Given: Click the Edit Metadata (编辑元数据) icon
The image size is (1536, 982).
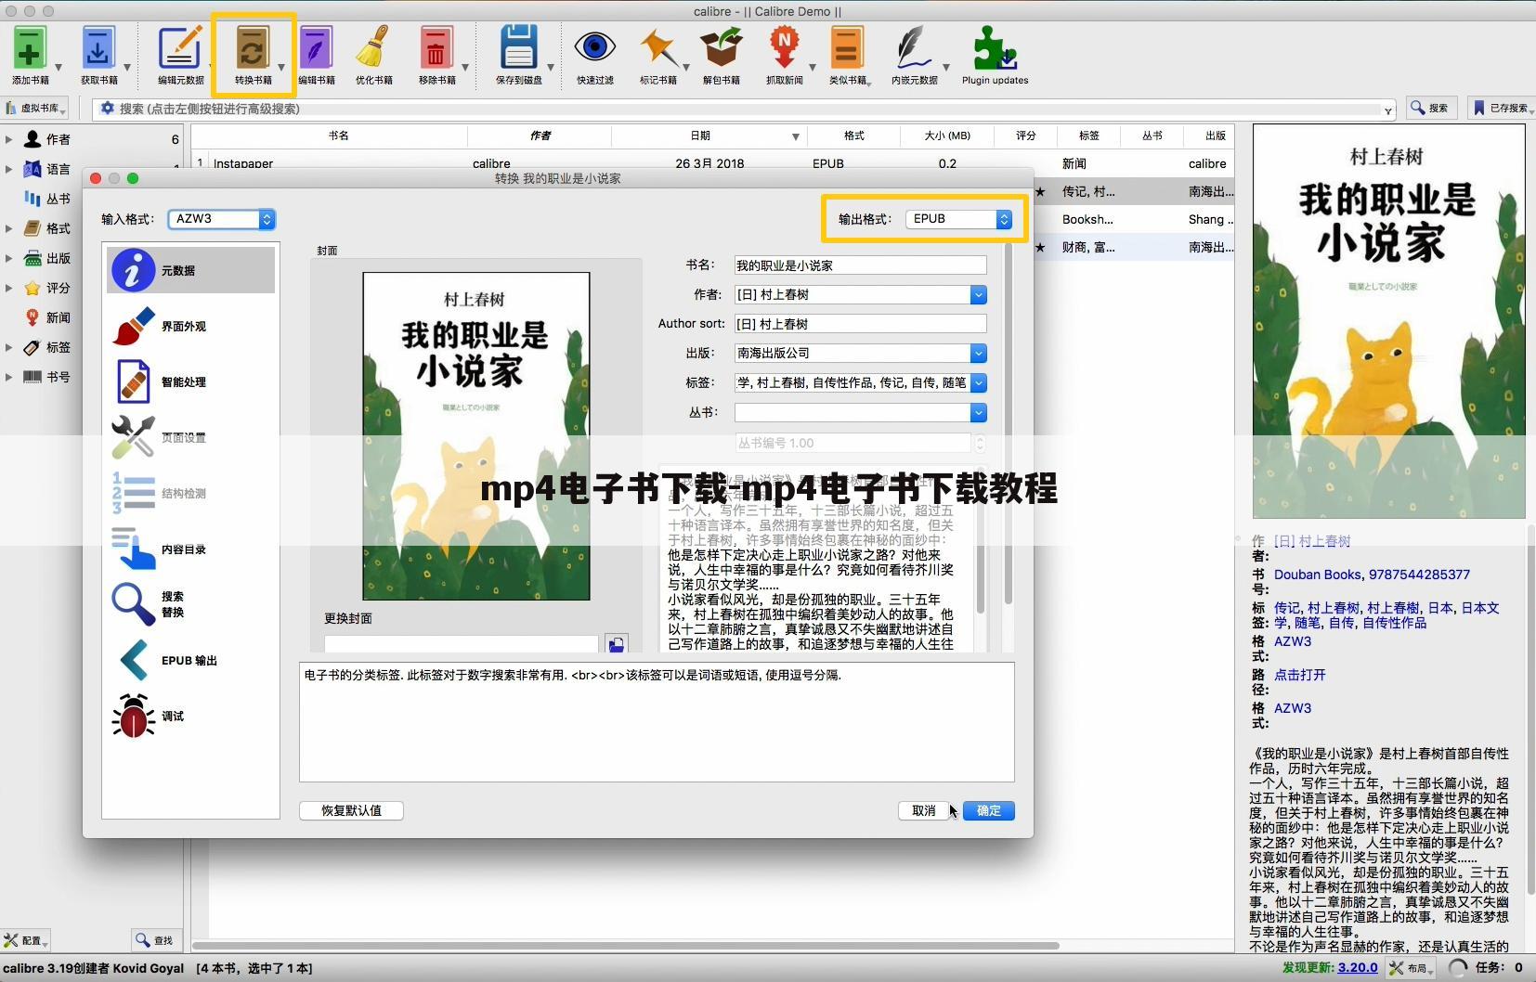Looking at the screenshot, I should [180, 48].
